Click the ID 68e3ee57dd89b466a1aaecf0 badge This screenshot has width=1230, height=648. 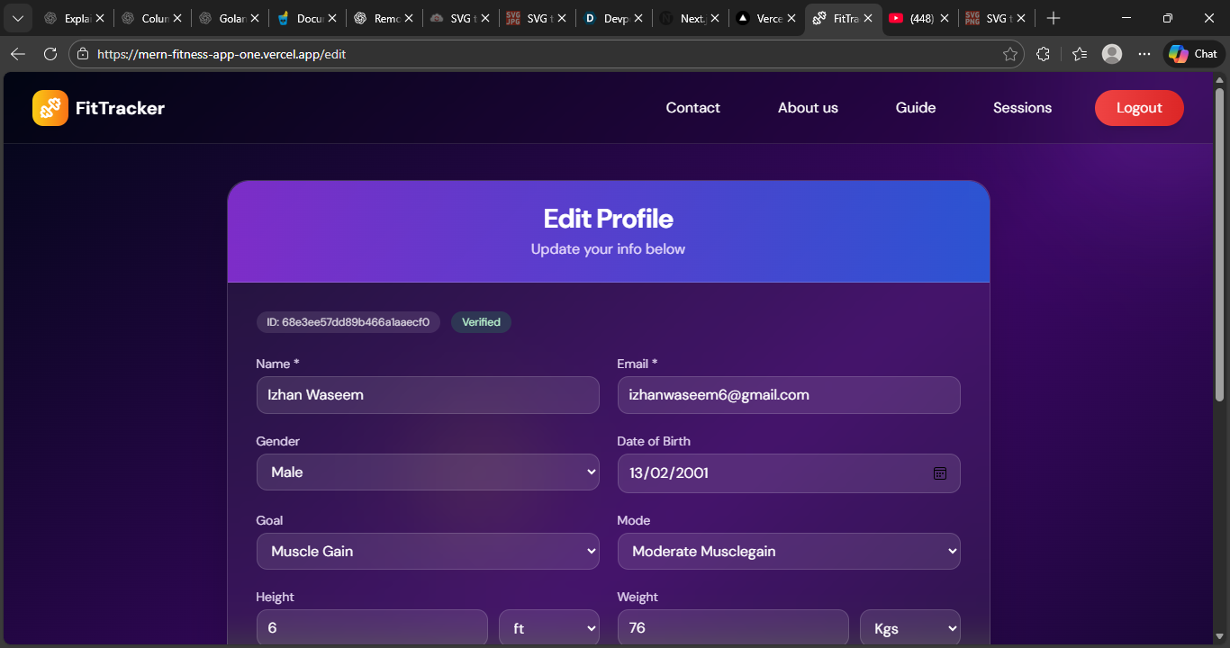pyautogui.click(x=348, y=322)
